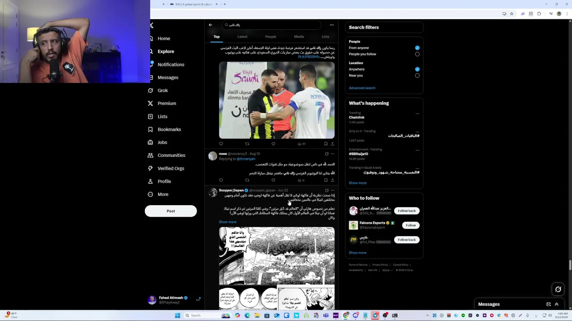Repost the Benzema Ronaldo image post
572x321 pixels.
(247, 144)
